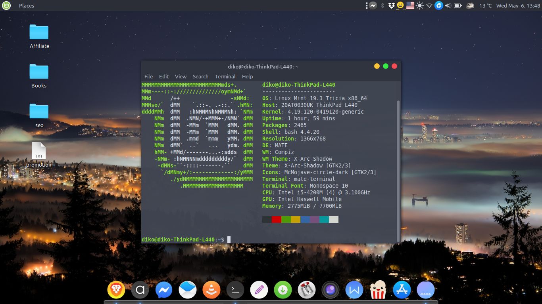Toggle Wi-Fi from the network tray icon
The width and height of the screenshot is (542, 304).
[x=430, y=6]
